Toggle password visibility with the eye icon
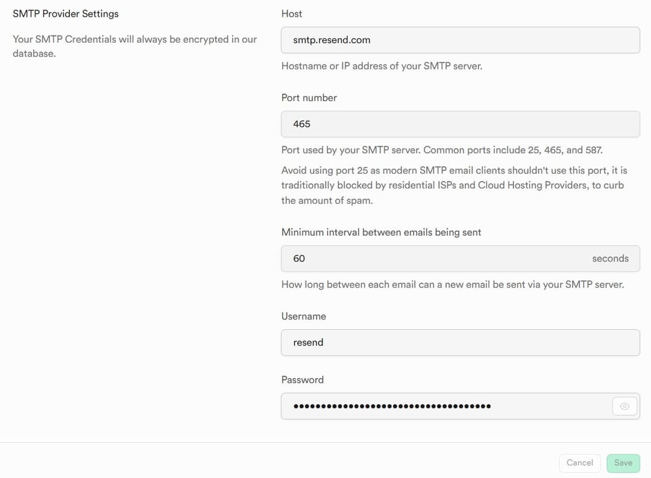 [624, 406]
